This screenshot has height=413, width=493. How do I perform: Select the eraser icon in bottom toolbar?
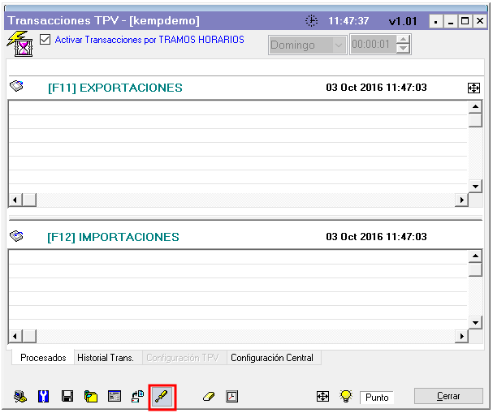208,397
